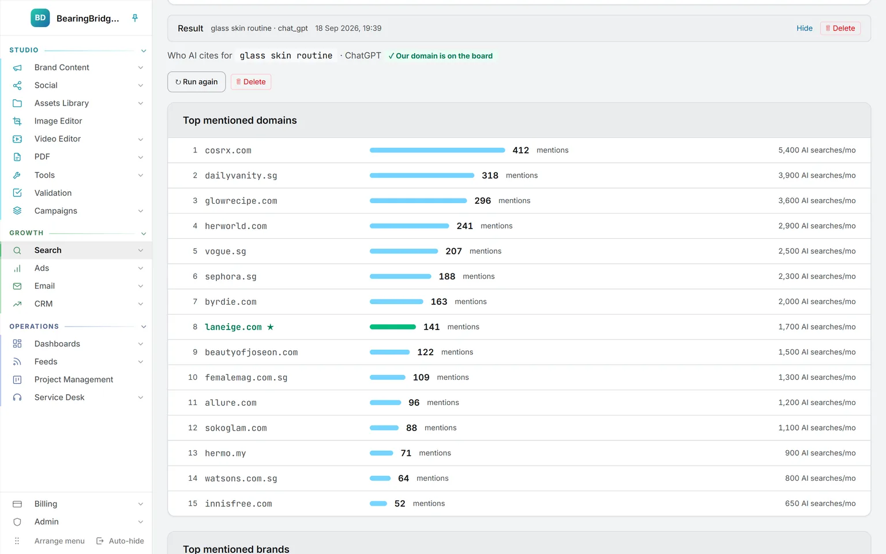The height and width of the screenshot is (554, 886).
Task: Click the laneige.com domain row
Action: (x=519, y=327)
